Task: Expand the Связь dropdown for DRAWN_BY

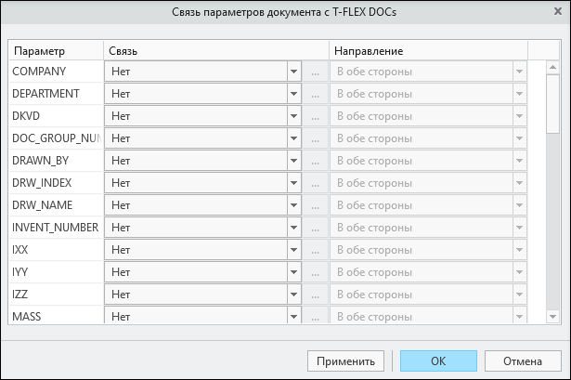Action: coord(202,161)
